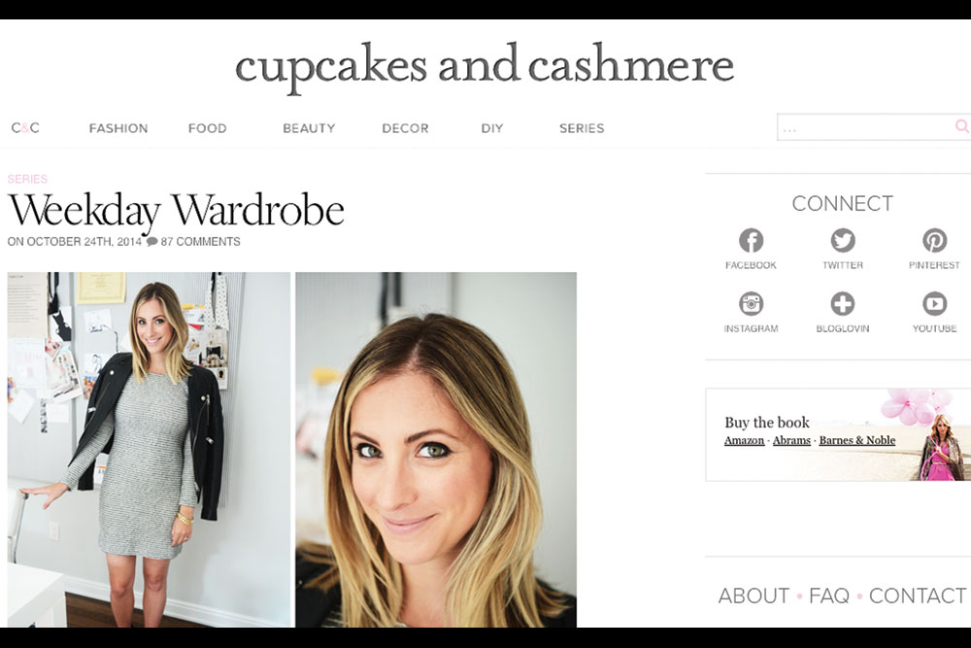Open the YouTube play icon
This screenshot has width=971, height=648.
tap(934, 303)
